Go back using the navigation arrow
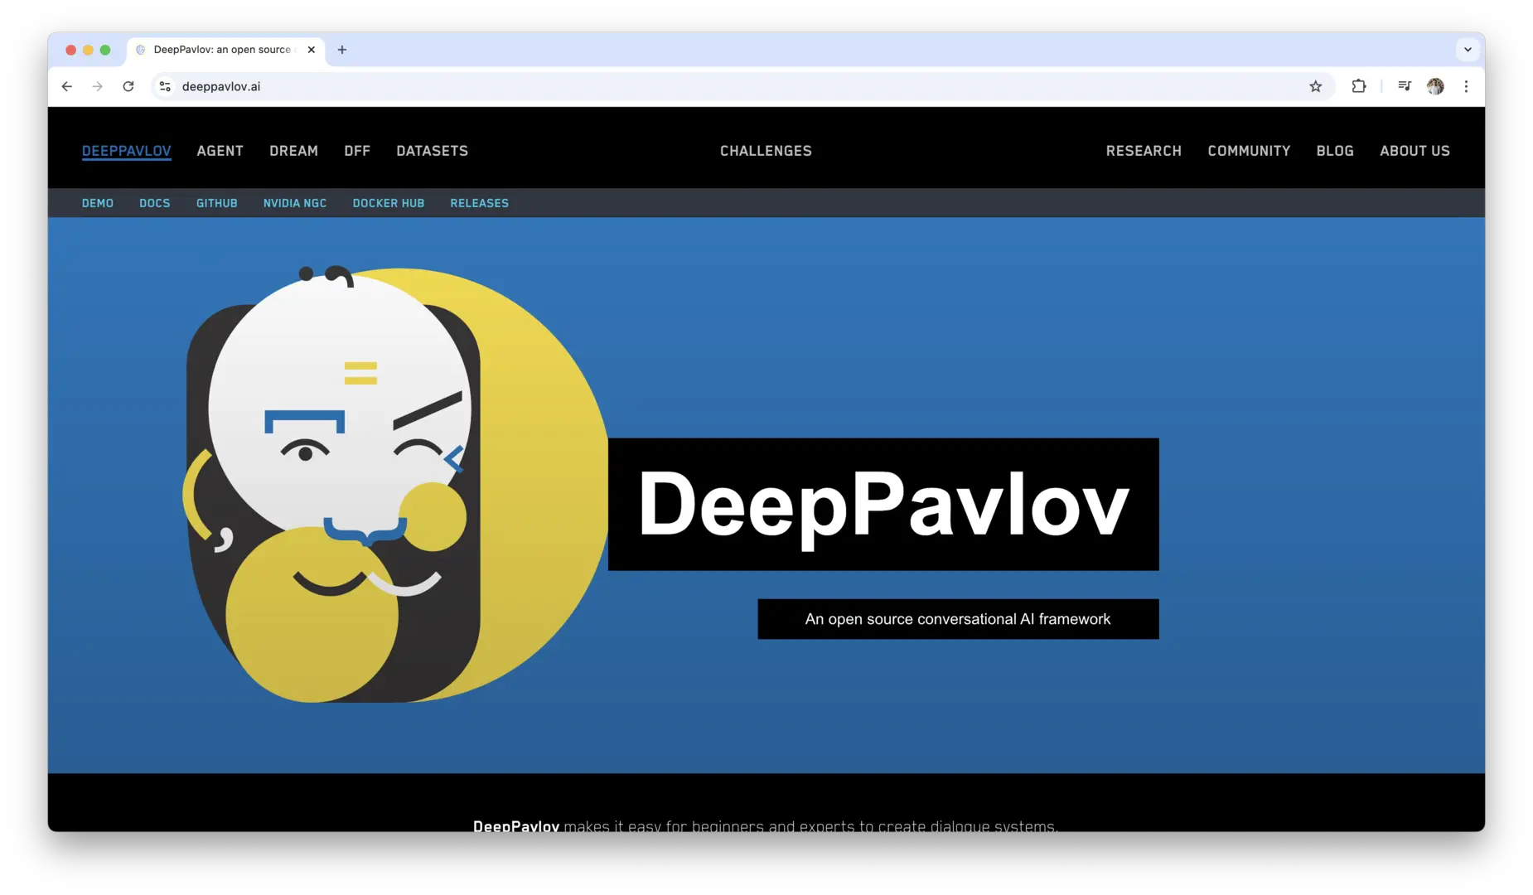 66,86
